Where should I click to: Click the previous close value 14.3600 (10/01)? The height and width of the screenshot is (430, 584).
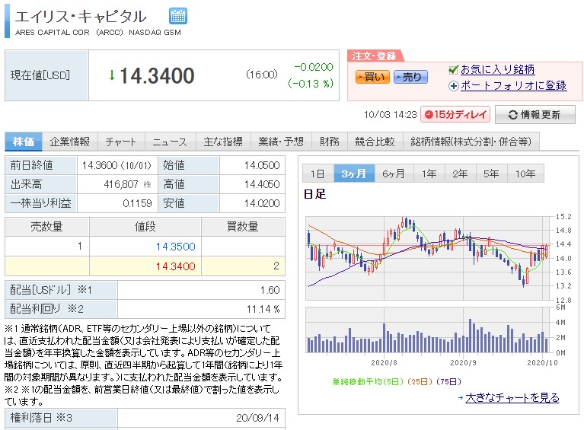(x=116, y=165)
